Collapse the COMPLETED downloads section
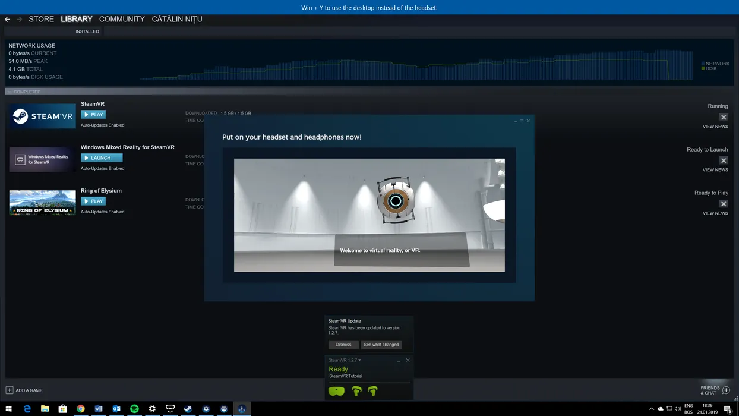This screenshot has width=739, height=416. pyautogui.click(x=10, y=92)
